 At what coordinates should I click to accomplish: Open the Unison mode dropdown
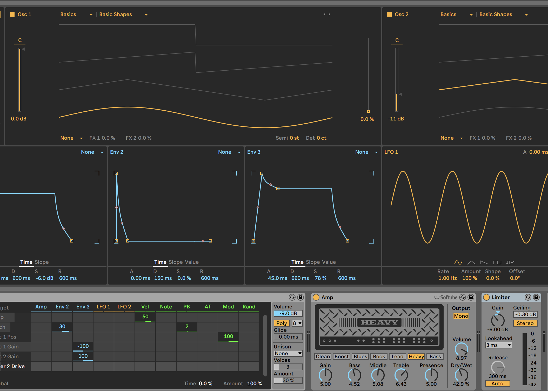coord(288,353)
